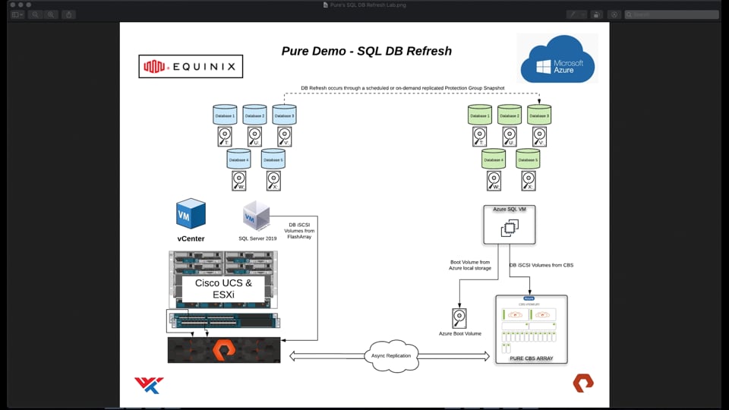Click the Async Replication cloud shape
Image resolution: width=729 pixels, height=410 pixels.
coord(391,355)
